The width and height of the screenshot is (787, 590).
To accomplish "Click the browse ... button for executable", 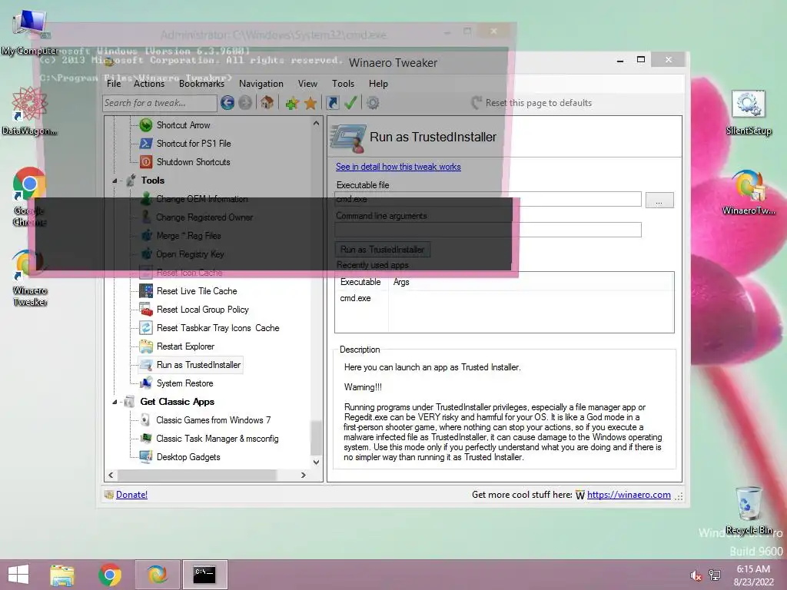I will pyautogui.click(x=659, y=201).
